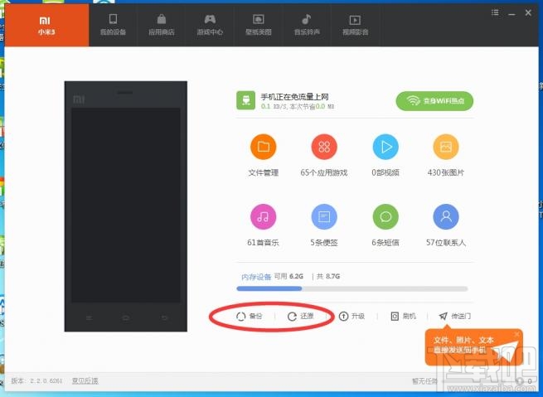
Task: Close the orange 传送门 tooltip
Action: (x=517, y=334)
